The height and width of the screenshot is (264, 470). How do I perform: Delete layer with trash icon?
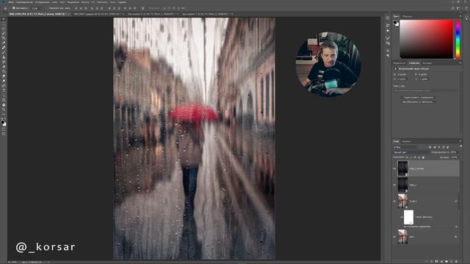click(456, 261)
